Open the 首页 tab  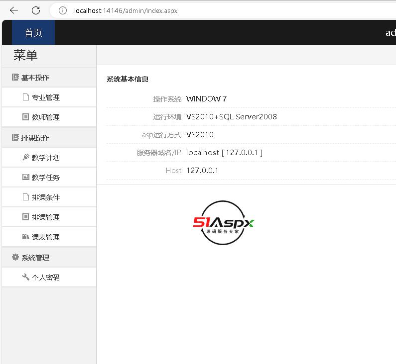(33, 32)
